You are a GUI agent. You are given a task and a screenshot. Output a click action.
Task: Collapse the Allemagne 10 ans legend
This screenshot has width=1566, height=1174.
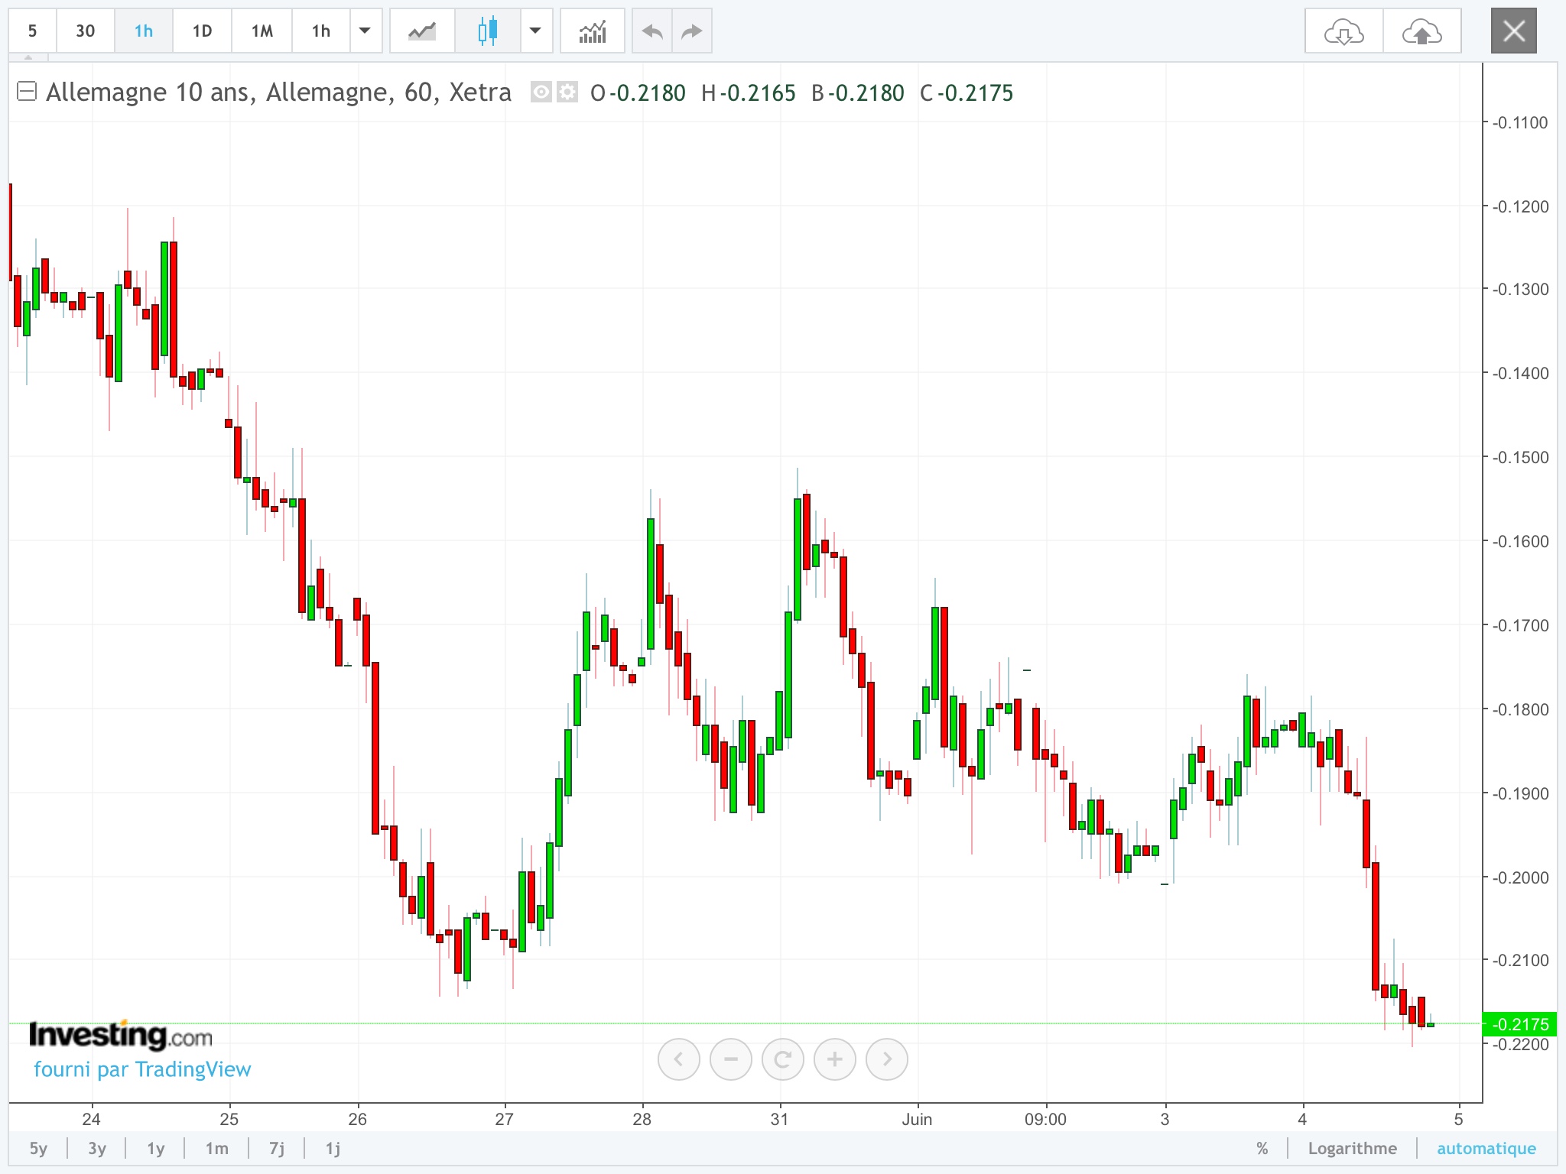click(x=27, y=92)
